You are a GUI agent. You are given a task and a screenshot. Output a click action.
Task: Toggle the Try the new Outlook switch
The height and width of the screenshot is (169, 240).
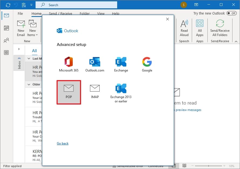[231, 13]
